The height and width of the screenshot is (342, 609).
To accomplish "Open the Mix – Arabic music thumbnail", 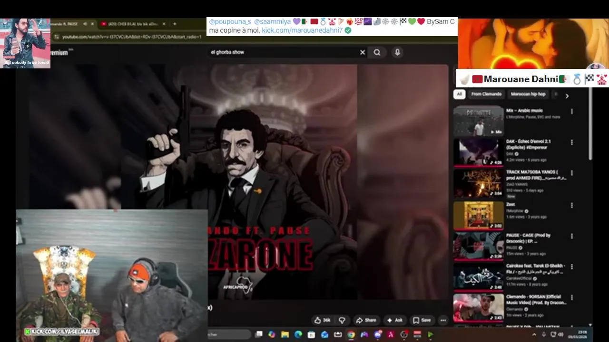I will [x=478, y=121].
